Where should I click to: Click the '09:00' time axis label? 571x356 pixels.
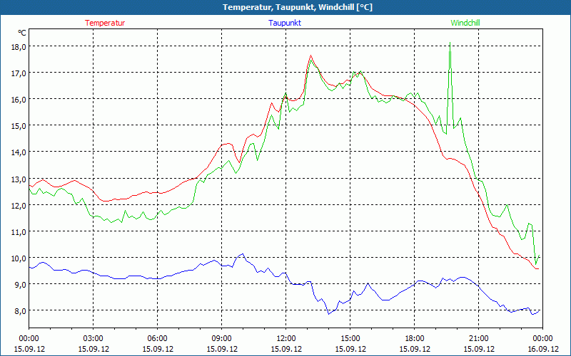[x=221, y=339]
